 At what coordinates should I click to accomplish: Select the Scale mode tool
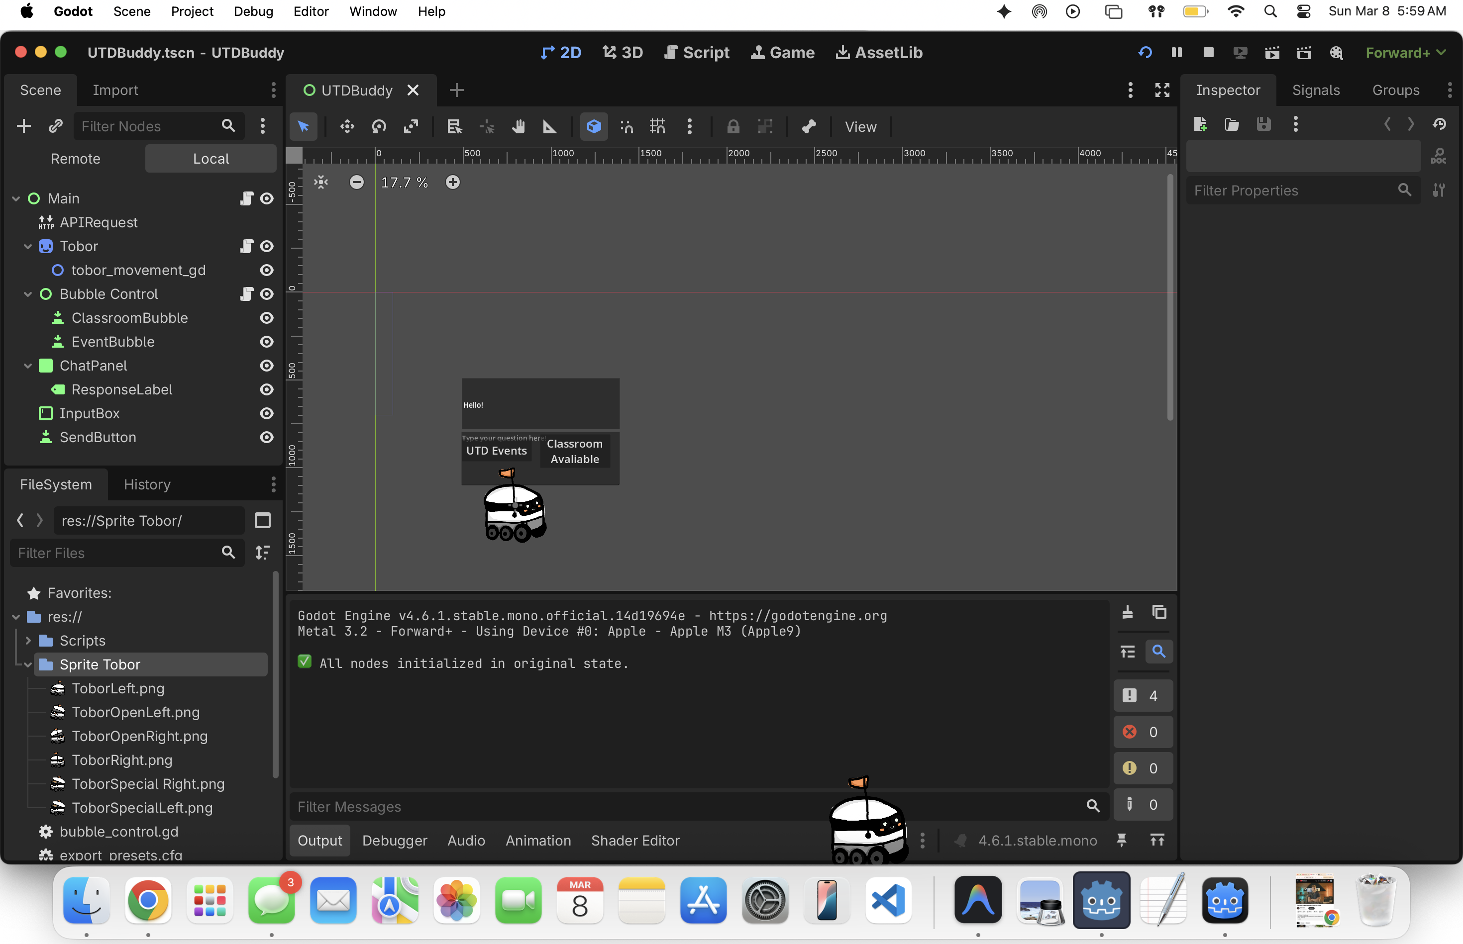[x=411, y=126]
